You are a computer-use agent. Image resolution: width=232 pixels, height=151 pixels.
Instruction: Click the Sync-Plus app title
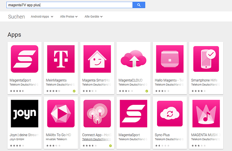pyautogui.click(x=162, y=135)
